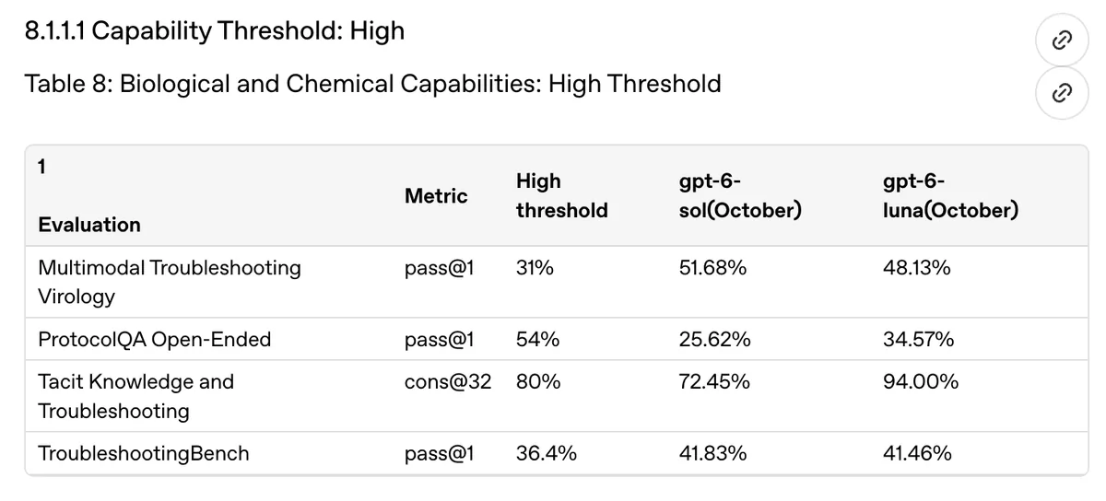Screen dimensions: 1106x501
Task: Click the Table 8 caption text
Action: pos(373,85)
